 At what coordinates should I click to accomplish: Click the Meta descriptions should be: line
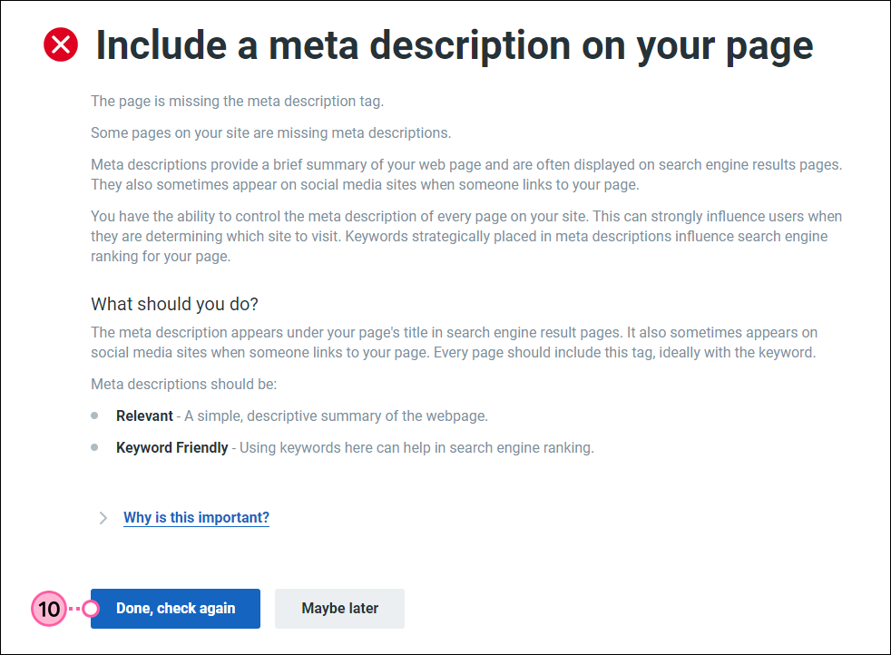point(184,384)
